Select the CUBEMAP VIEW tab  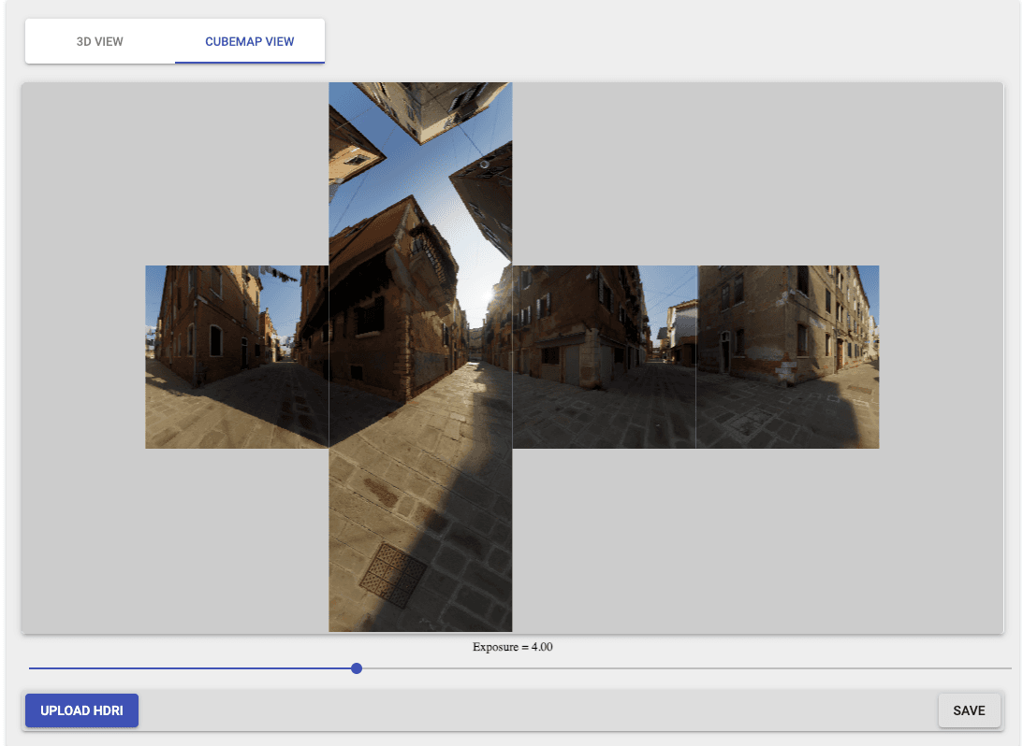coord(249,41)
